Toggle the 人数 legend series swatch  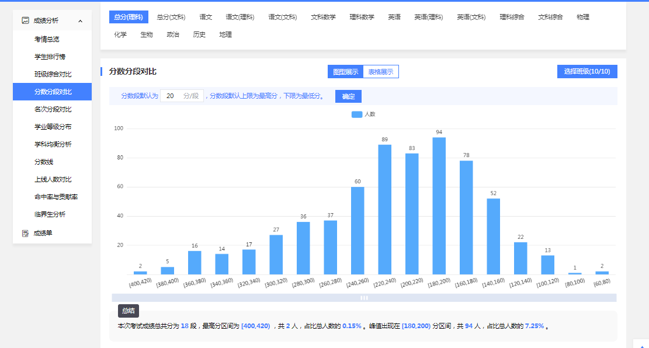pyautogui.click(x=356, y=114)
